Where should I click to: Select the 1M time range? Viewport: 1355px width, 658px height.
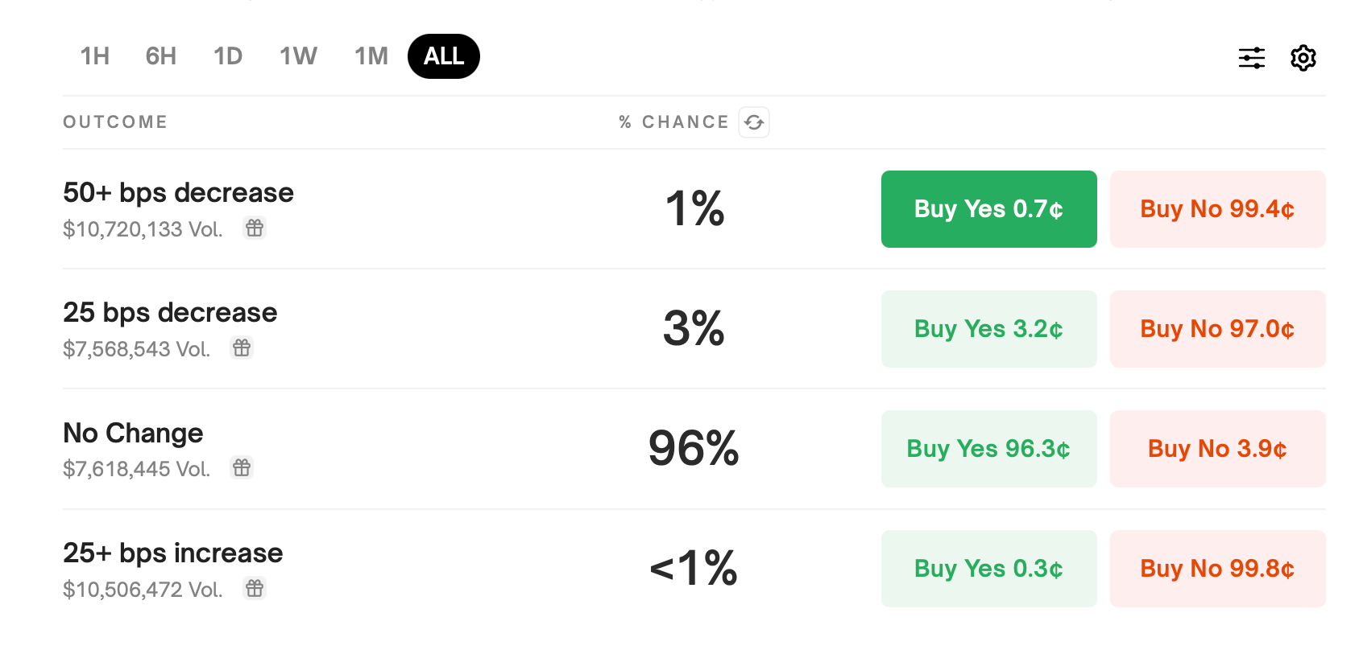pos(370,56)
